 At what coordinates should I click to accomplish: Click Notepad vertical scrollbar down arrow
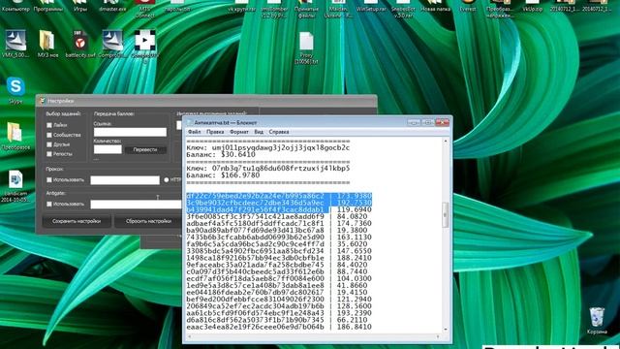click(x=446, y=330)
